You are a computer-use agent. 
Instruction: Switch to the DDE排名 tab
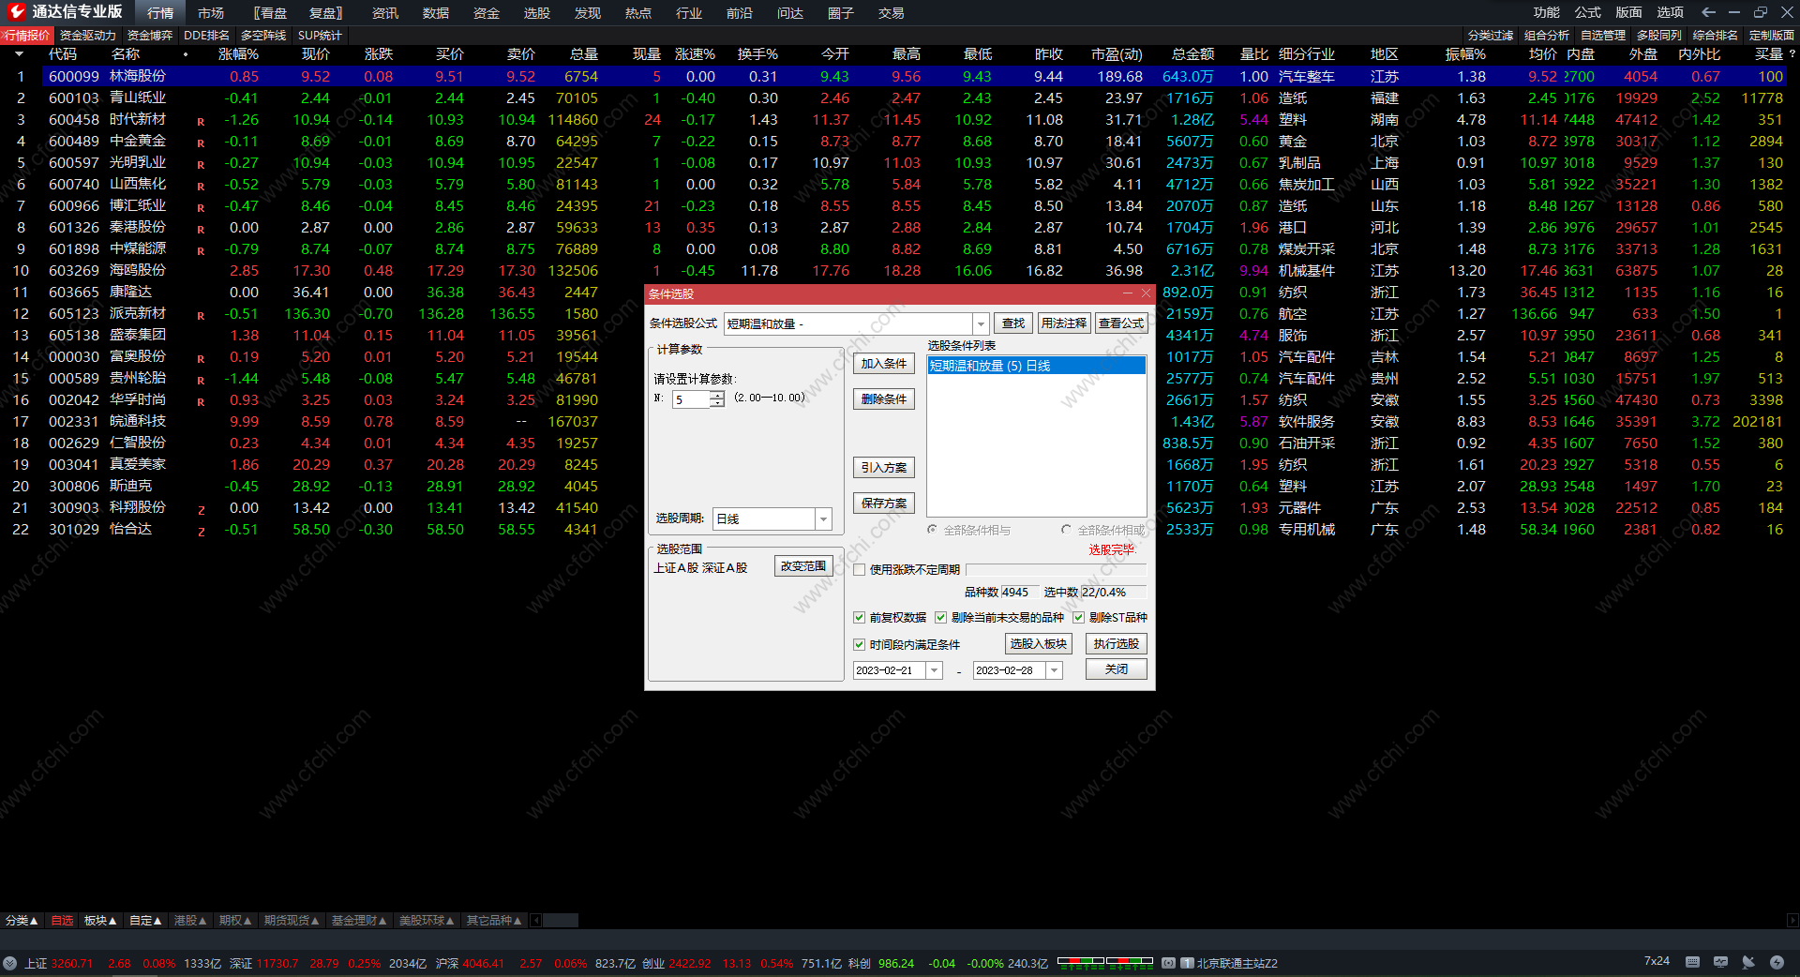206,36
